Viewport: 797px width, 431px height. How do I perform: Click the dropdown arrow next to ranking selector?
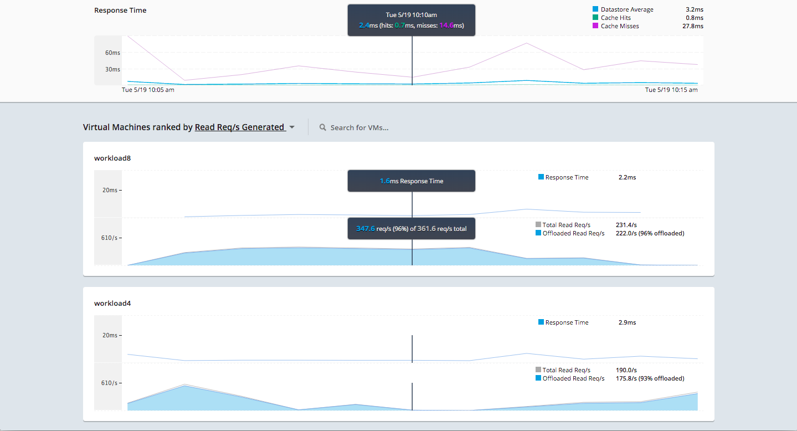click(292, 127)
